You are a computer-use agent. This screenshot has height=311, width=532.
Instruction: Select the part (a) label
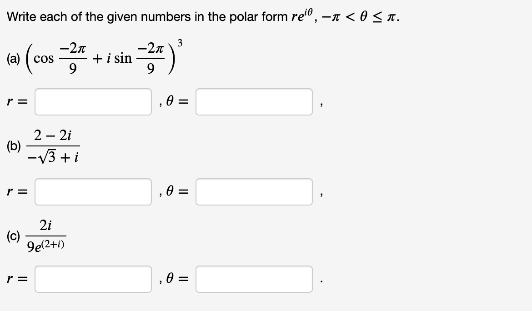point(14,58)
